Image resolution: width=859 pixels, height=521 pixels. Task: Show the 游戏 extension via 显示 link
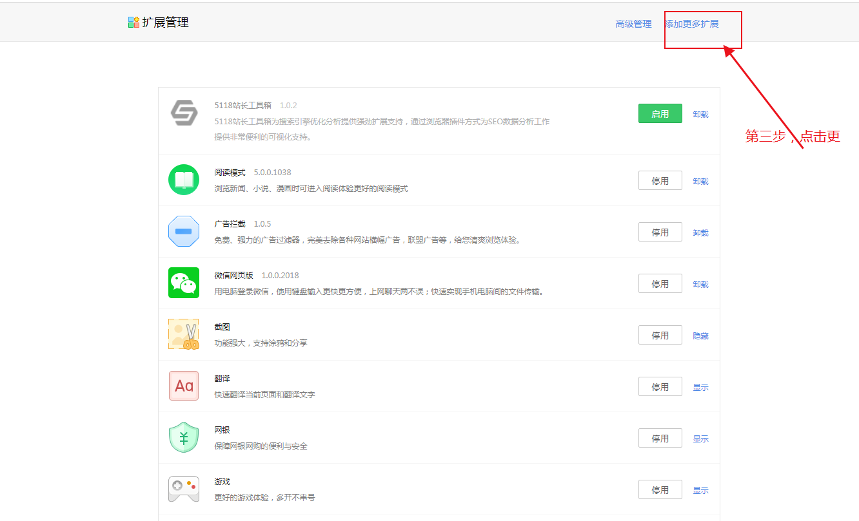700,490
